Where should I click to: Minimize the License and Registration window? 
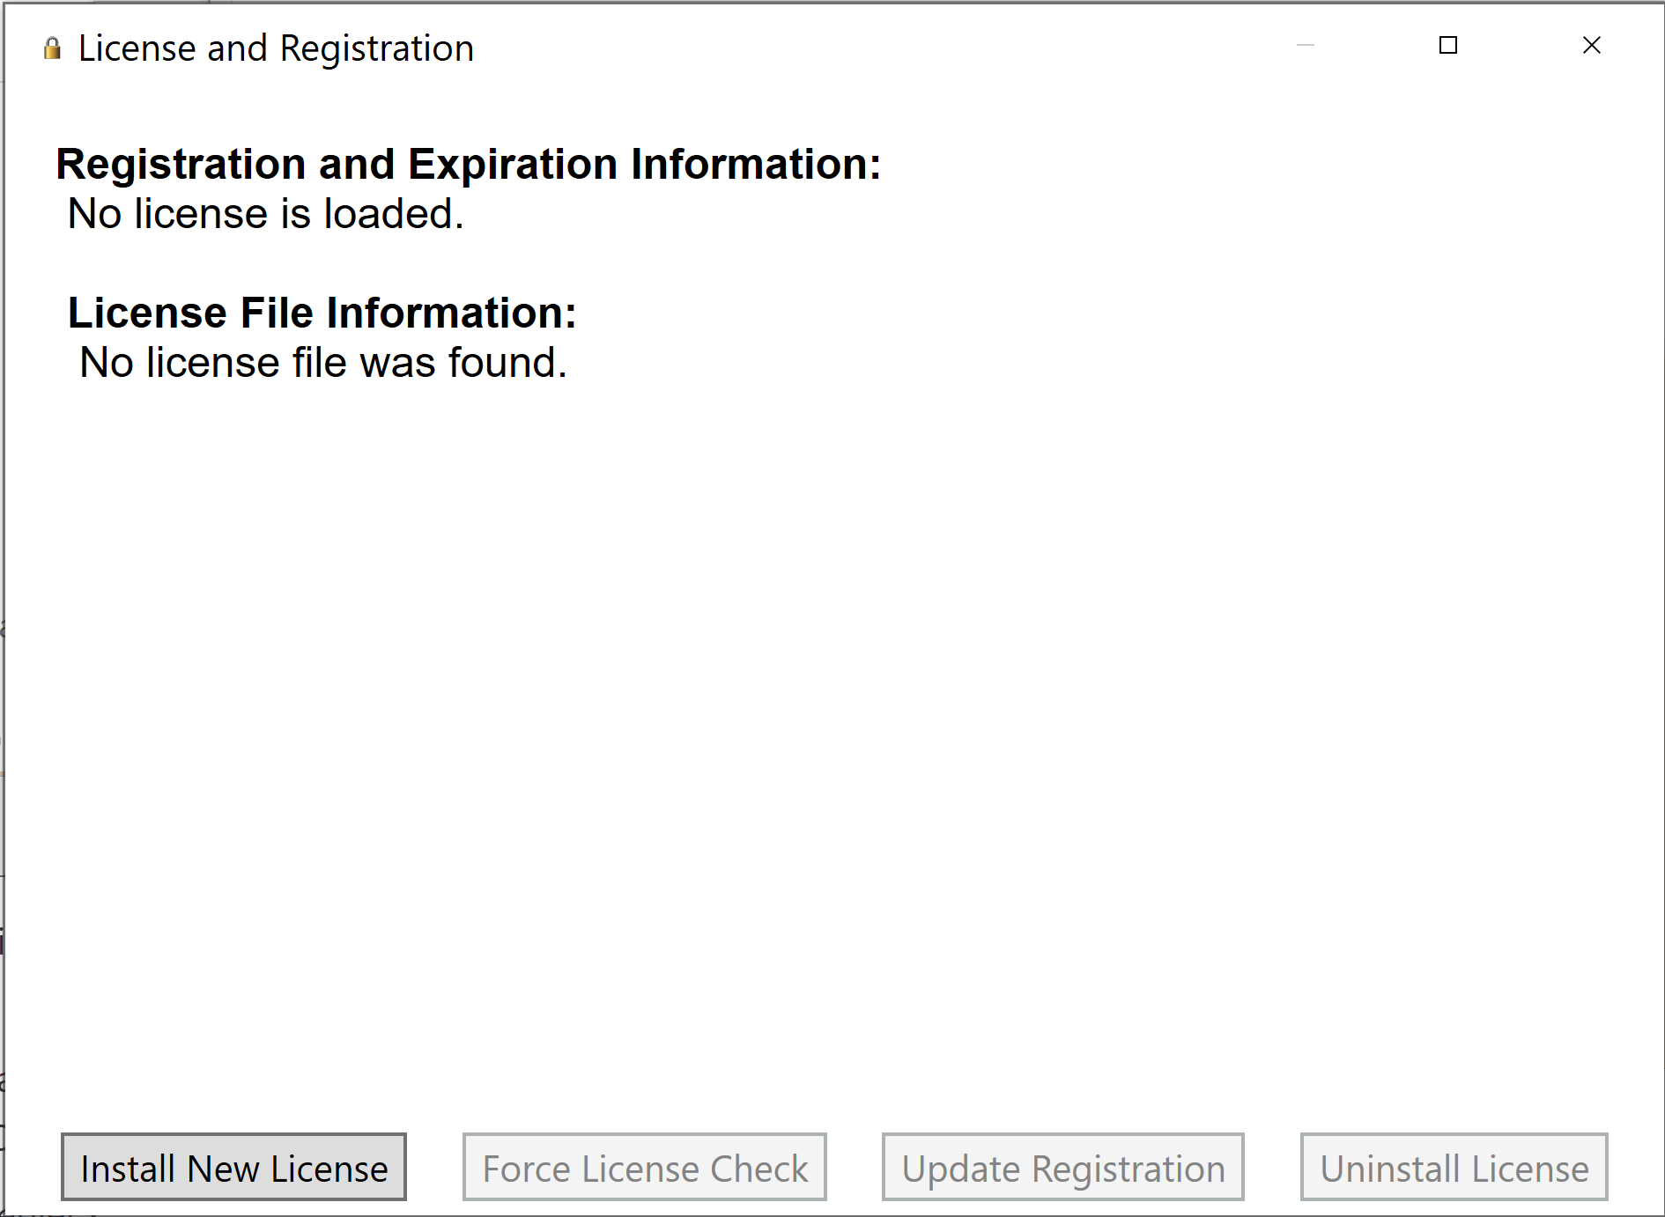coord(1306,45)
